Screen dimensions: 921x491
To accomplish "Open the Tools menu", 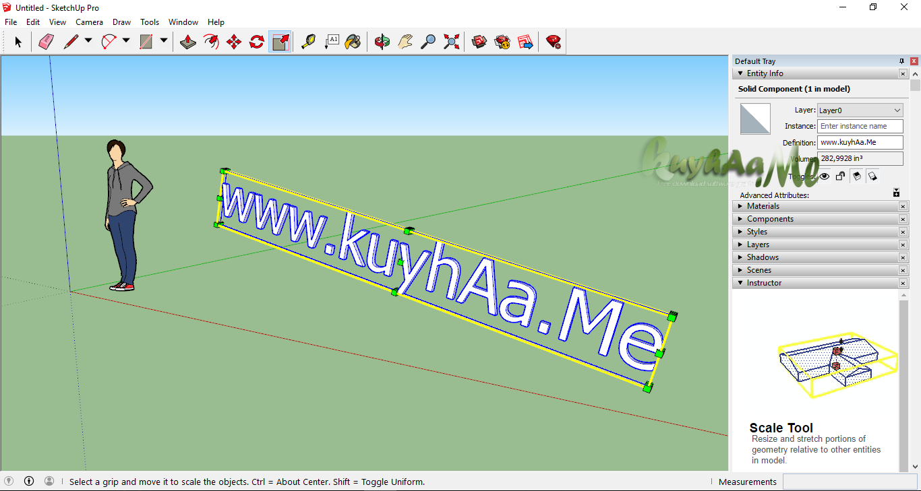I will click(x=150, y=22).
